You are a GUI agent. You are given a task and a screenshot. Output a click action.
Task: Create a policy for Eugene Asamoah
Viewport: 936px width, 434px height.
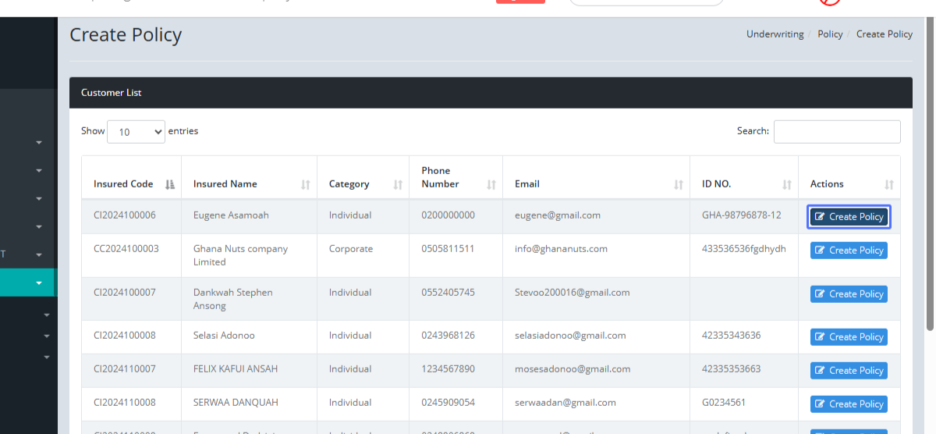point(849,217)
